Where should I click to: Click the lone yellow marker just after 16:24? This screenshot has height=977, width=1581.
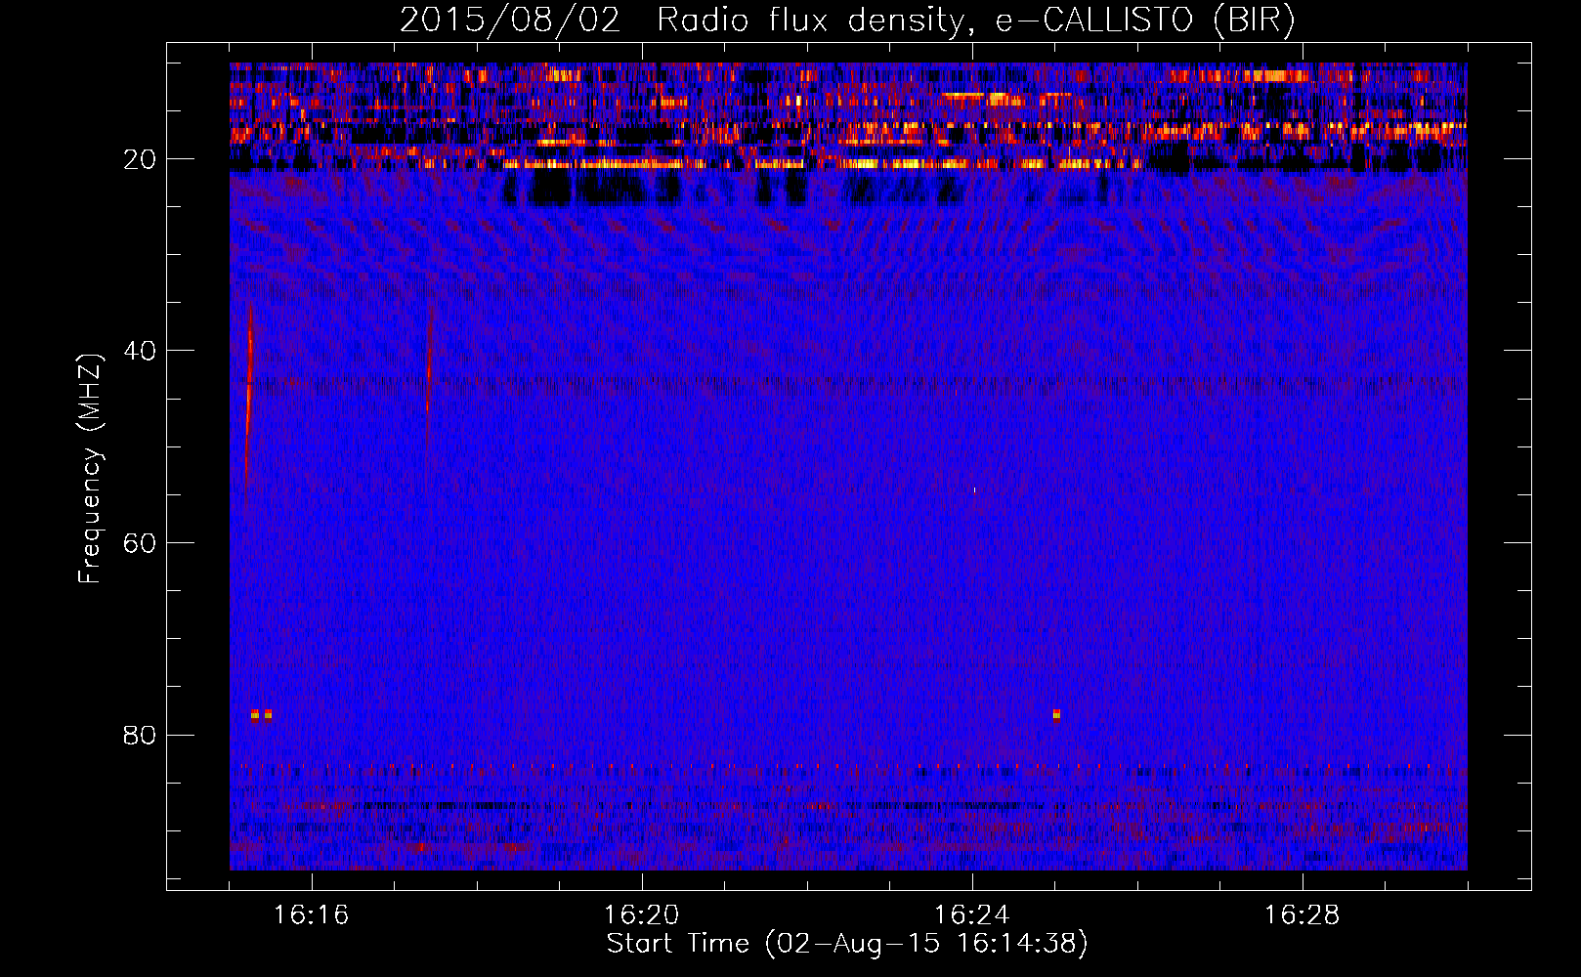coord(1056,714)
